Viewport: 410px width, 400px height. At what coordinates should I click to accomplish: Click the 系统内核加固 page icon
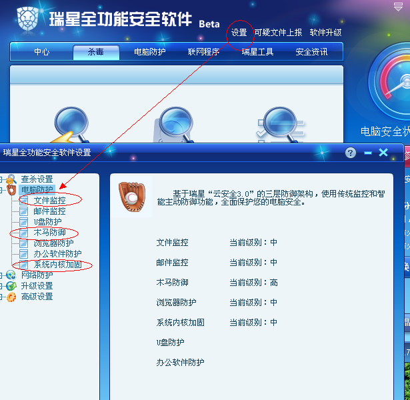pos(23,265)
